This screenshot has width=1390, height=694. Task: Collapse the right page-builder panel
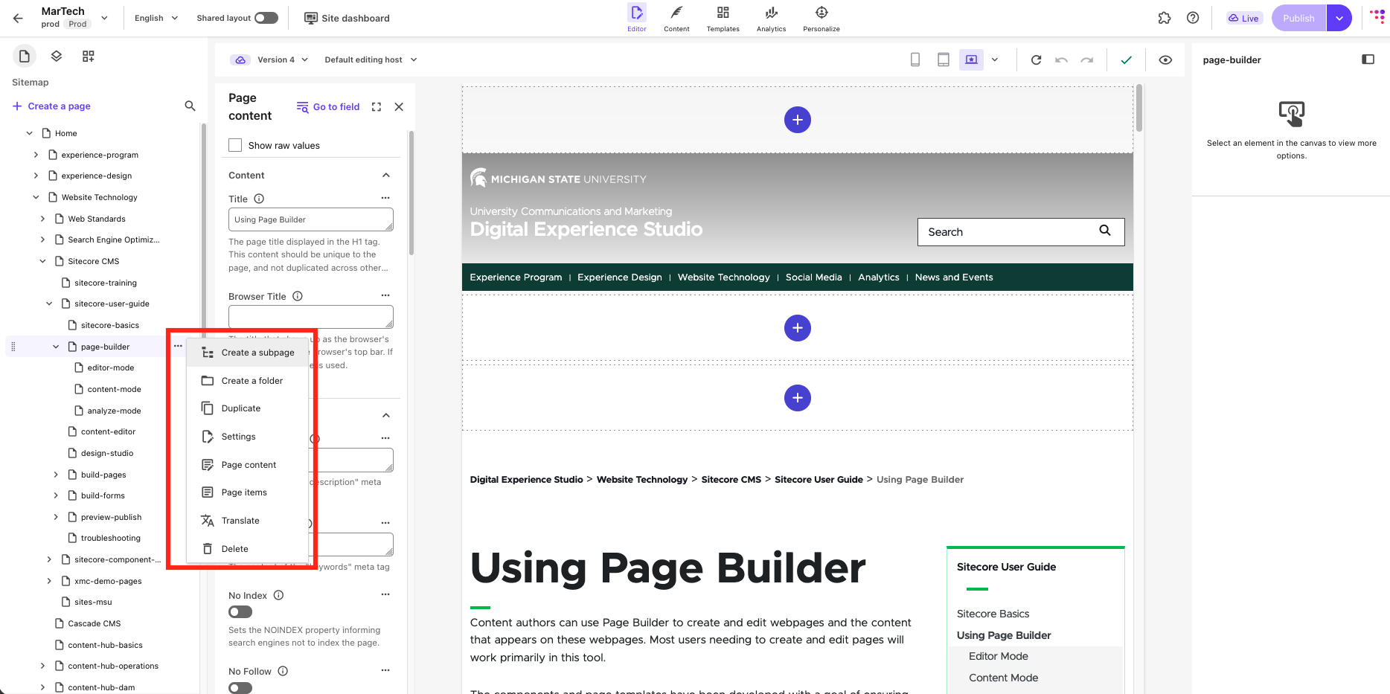click(x=1368, y=60)
